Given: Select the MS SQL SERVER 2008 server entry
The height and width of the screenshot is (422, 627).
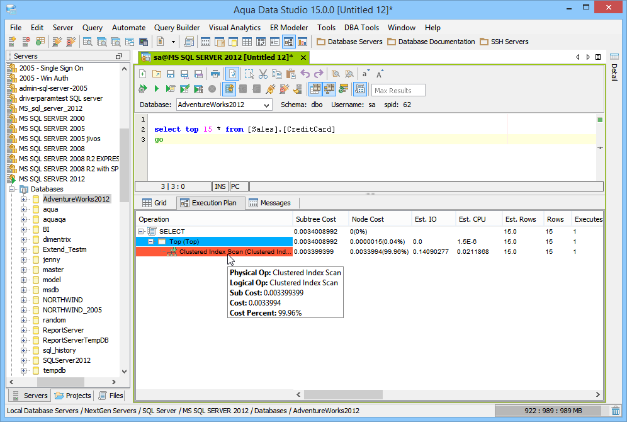Looking at the screenshot, I should (52, 149).
